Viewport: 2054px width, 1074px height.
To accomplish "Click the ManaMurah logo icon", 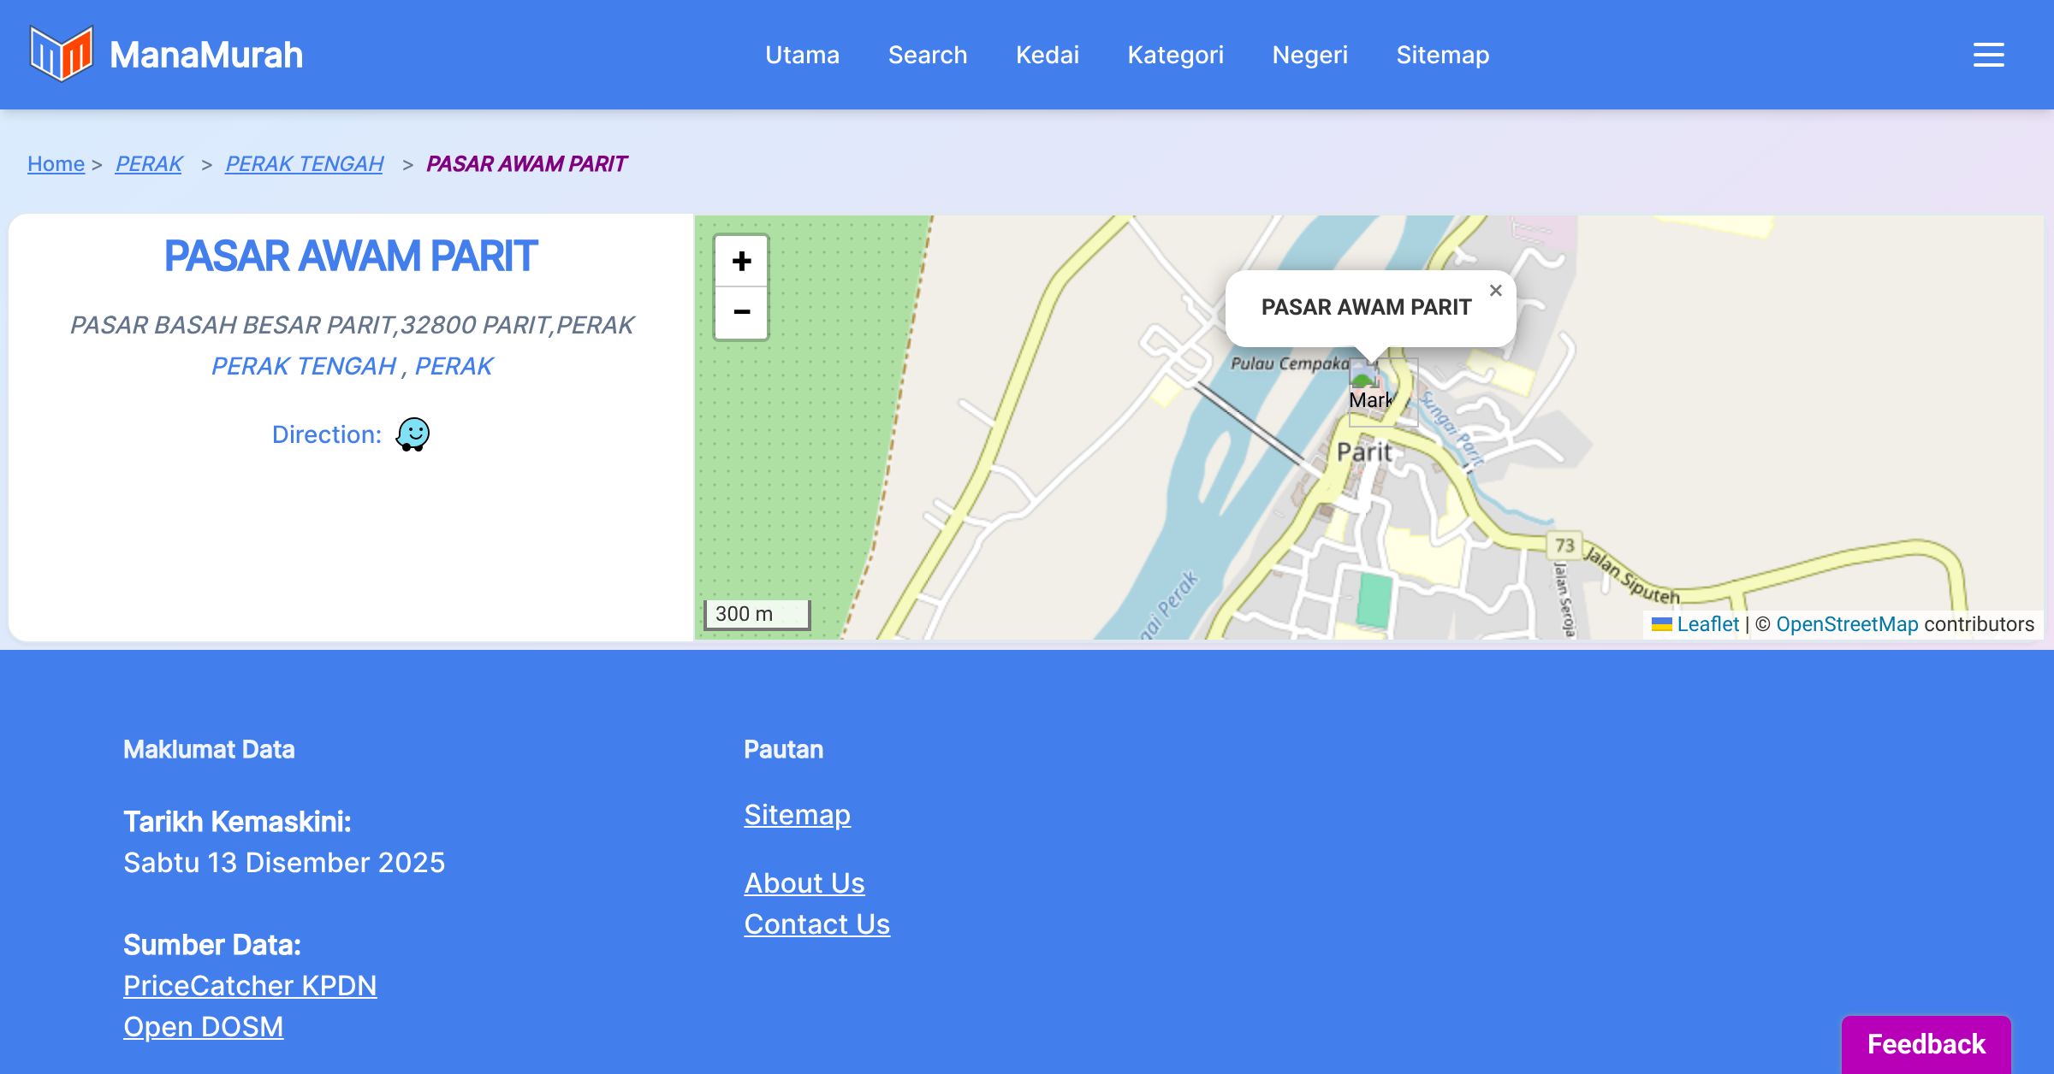I will point(61,54).
